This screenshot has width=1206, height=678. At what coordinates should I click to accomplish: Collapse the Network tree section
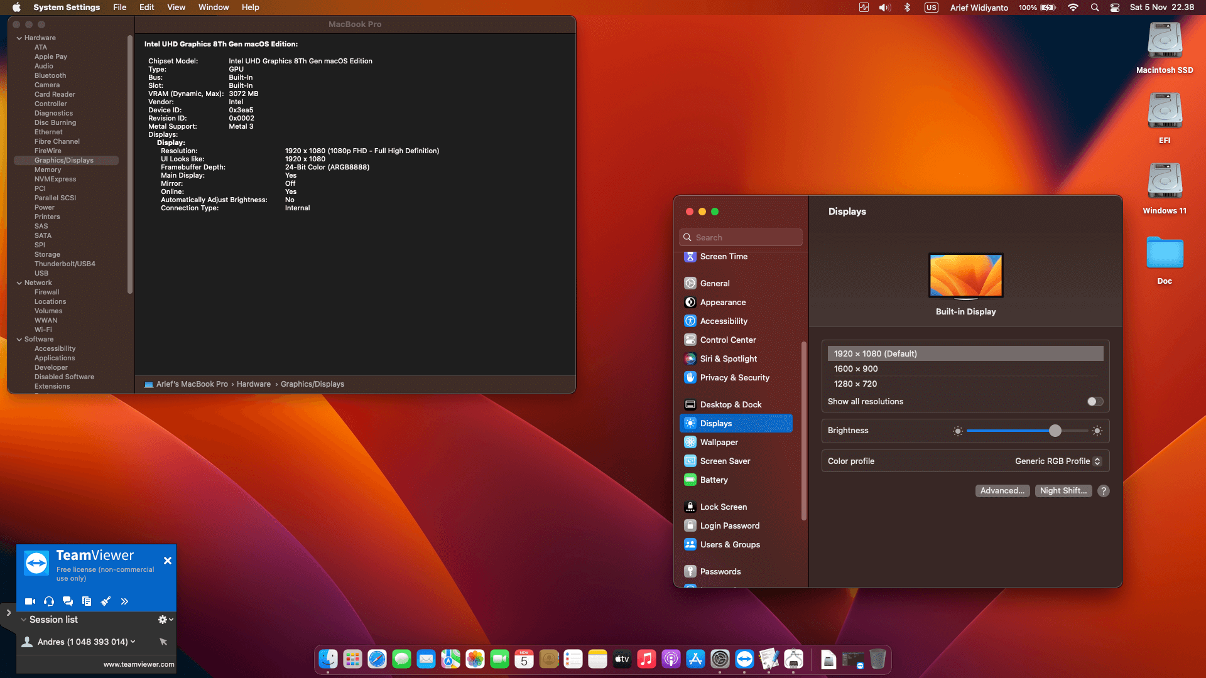pyautogui.click(x=19, y=283)
